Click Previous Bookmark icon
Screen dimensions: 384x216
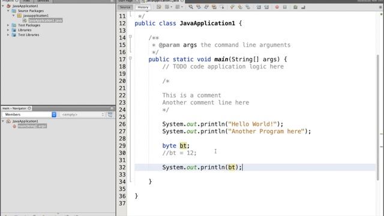[x=232, y=7]
